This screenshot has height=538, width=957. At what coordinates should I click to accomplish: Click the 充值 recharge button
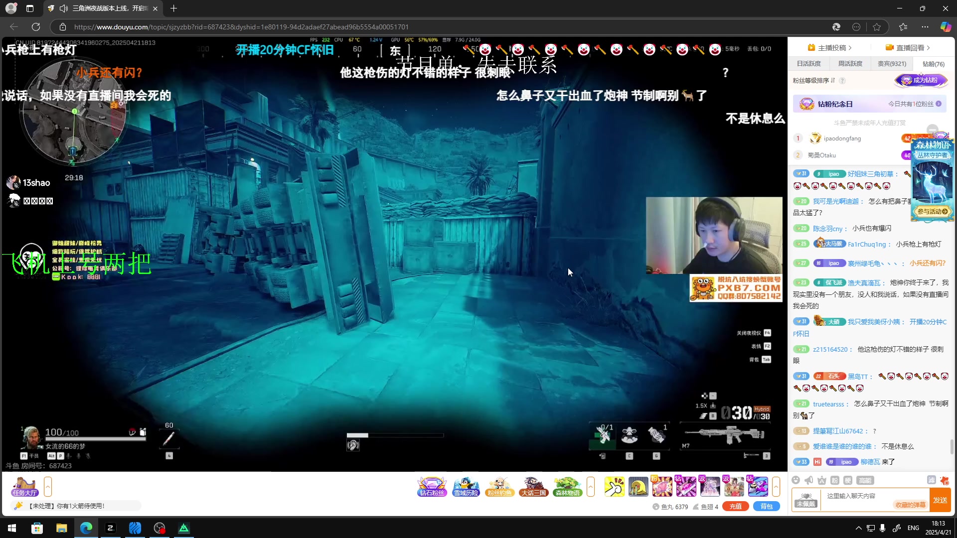coord(736,507)
